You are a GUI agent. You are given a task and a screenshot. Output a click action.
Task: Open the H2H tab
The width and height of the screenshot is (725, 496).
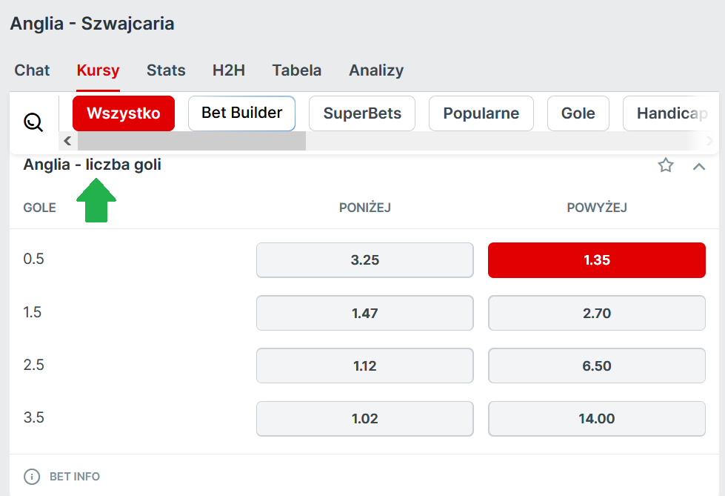point(229,70)
